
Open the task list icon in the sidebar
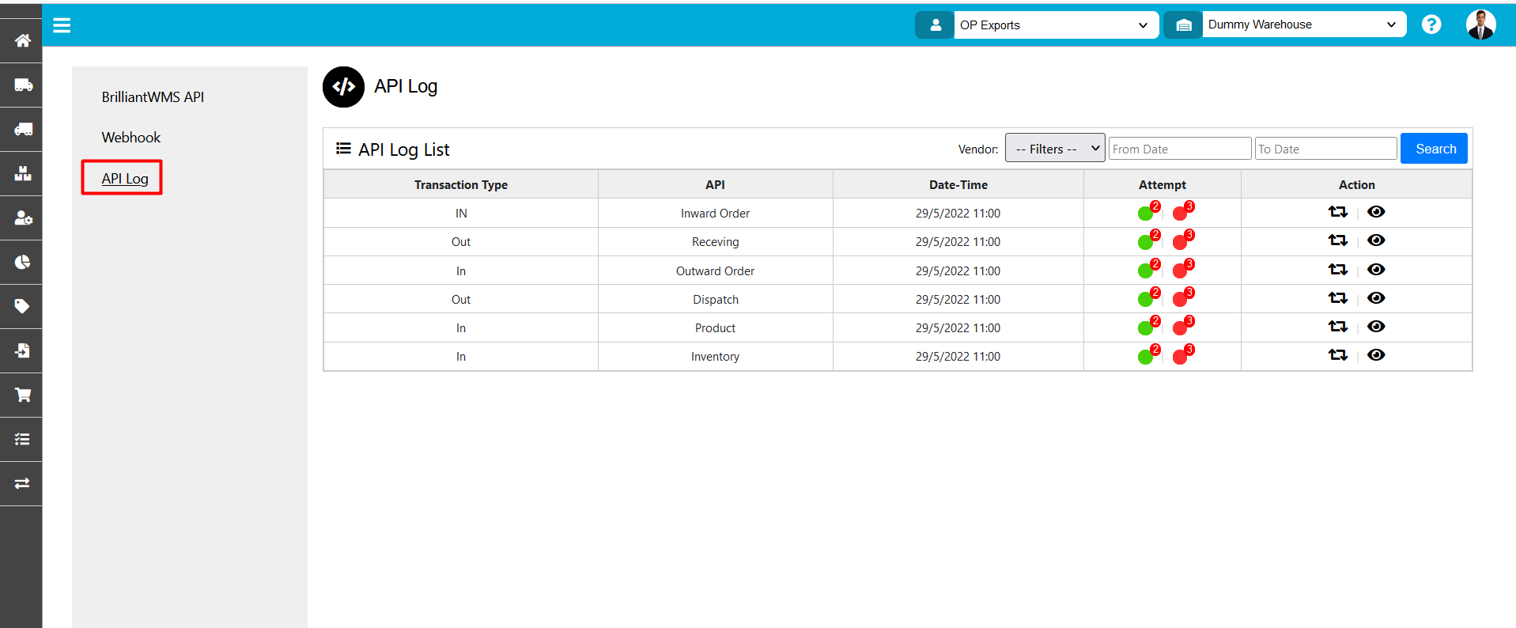(22, 439)
